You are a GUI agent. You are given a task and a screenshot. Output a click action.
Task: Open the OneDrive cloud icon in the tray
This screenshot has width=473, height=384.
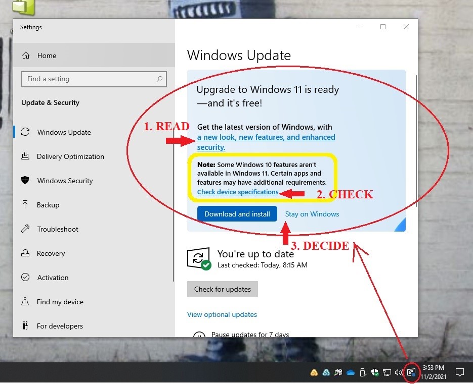tap(351, 373)
